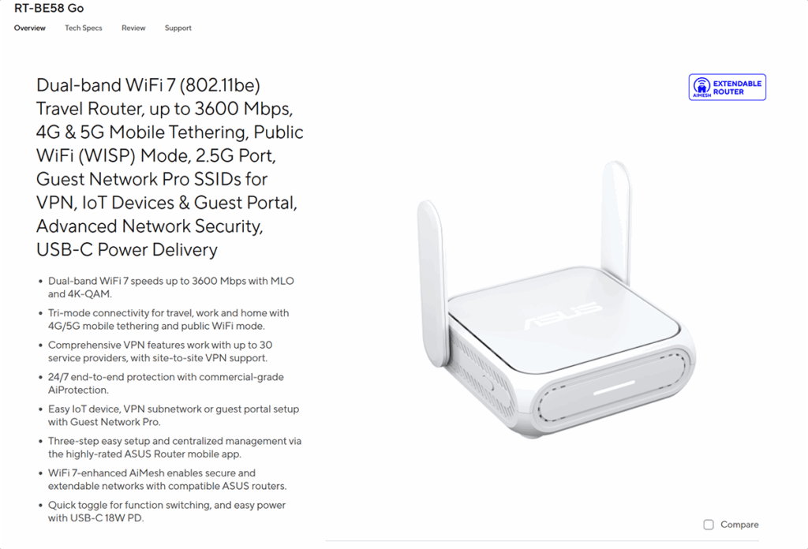
Task: Click the Guest Network Pro bullet point
Action: [174, 415]
